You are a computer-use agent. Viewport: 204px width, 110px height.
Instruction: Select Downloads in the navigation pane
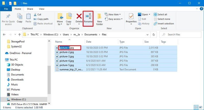click(17, 80)
